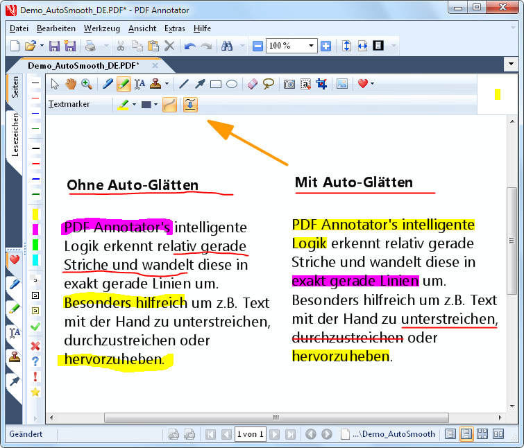Open the document tabs list dropdown
Viewport: 524px width, 448px height.
click(x=511, y=64)
